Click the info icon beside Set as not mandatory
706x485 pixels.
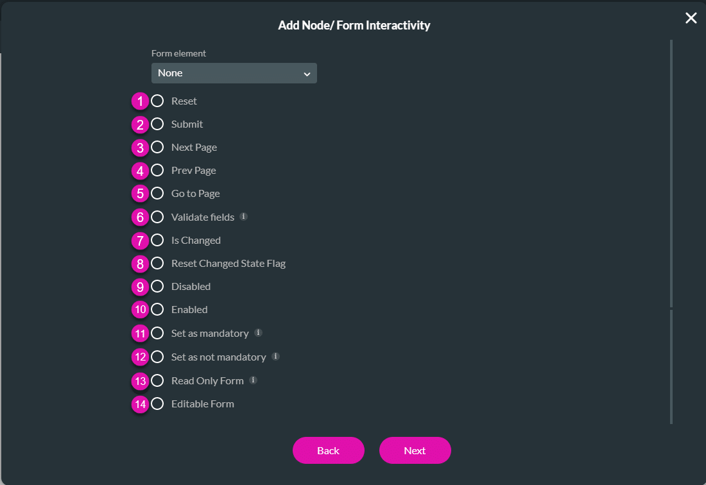pyautogui.click(x=276, y=357)
